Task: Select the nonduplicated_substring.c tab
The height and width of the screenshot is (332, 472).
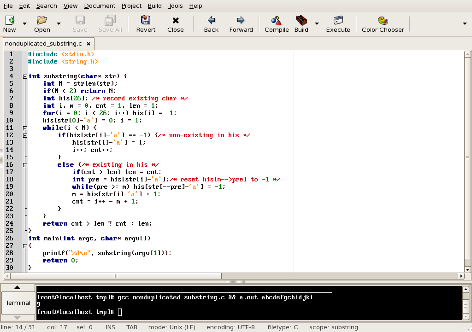Action: [x=43, y=44]
